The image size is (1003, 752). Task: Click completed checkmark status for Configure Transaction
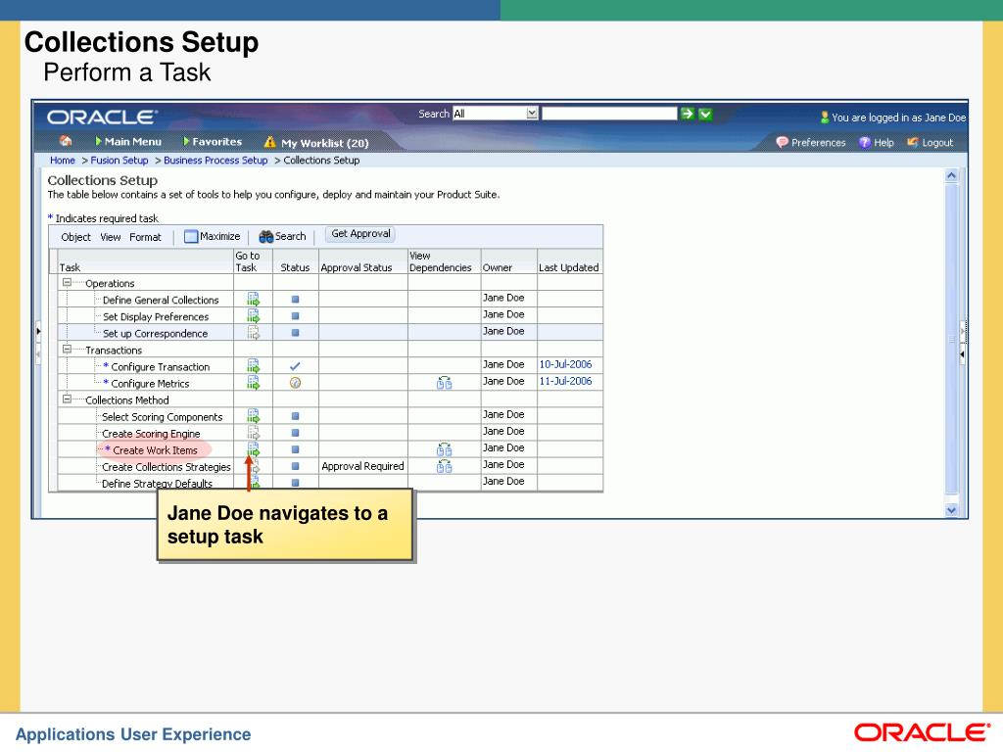click(295, 366)
